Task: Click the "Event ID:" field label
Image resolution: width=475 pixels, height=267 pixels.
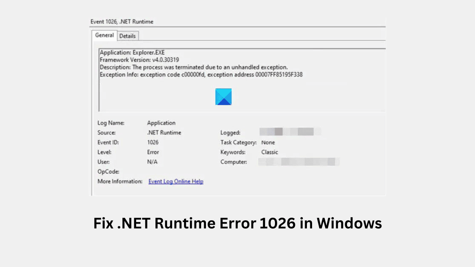Action: 108,142
